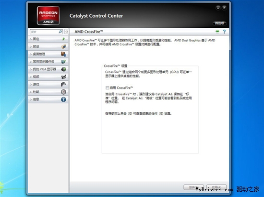This screenshot has width=264, height=197.
Task: Expand the 信息 section chevron
Action: 31,99
